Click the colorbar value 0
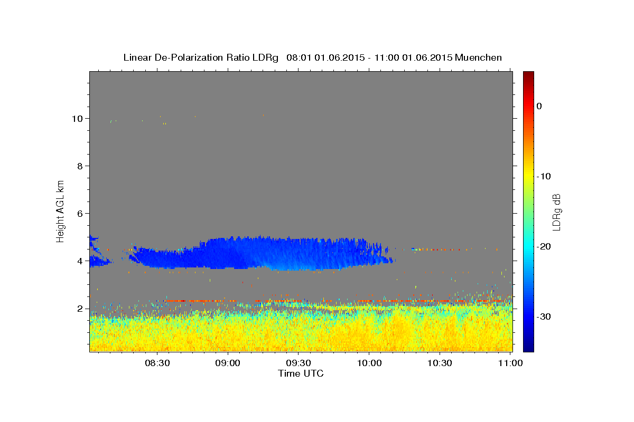Screen dimensions: 634x422 pyautogui.click(x=539, y=106)
